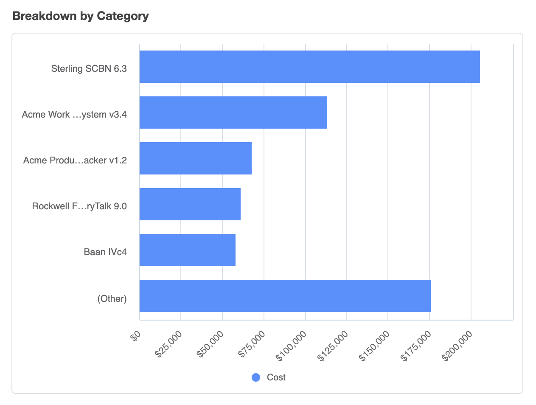Click the (Other) axis label
The width and height of the screenshot is (536, 405).
pos(112,298)
